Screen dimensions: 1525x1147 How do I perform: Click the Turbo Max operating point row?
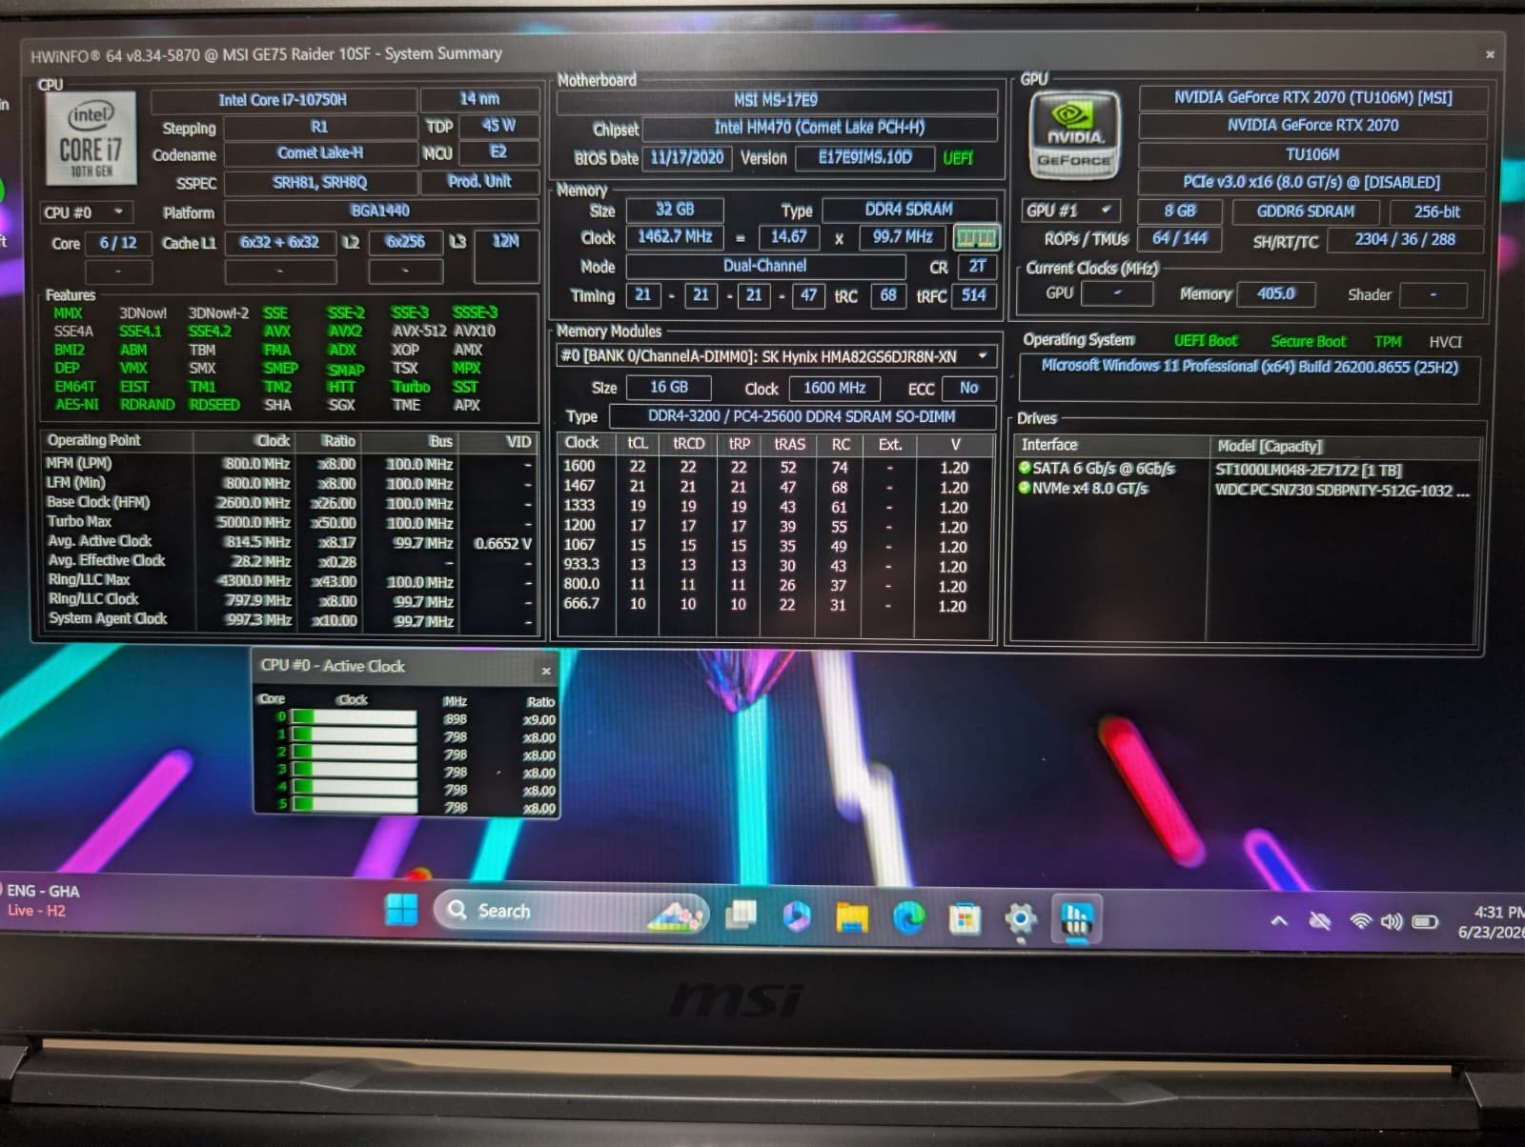click(290, 522)
